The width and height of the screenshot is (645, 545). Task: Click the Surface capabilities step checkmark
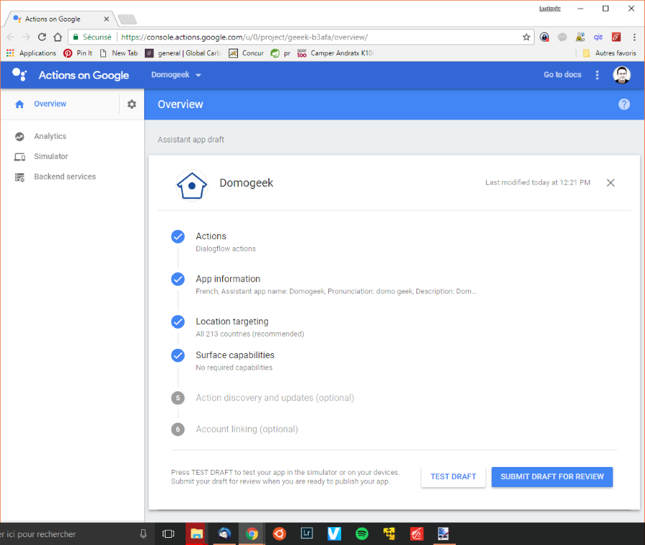[178, 355]
